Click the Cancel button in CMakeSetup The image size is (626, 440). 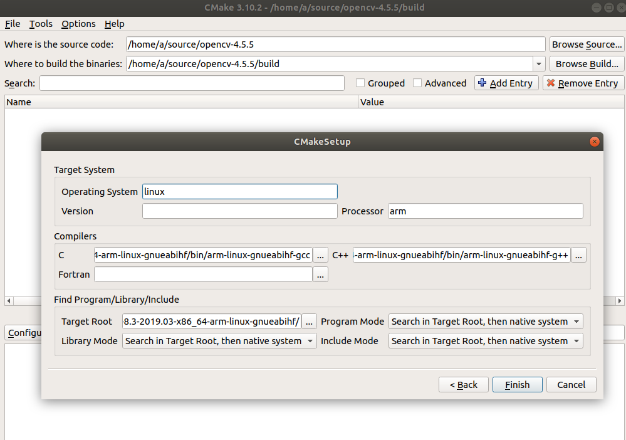[571, 384]
